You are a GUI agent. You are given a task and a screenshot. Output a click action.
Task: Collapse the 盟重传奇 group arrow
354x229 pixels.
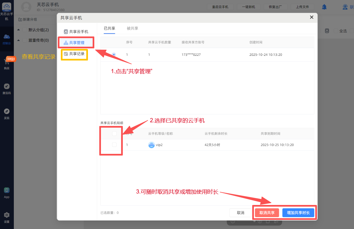point(18,40)
